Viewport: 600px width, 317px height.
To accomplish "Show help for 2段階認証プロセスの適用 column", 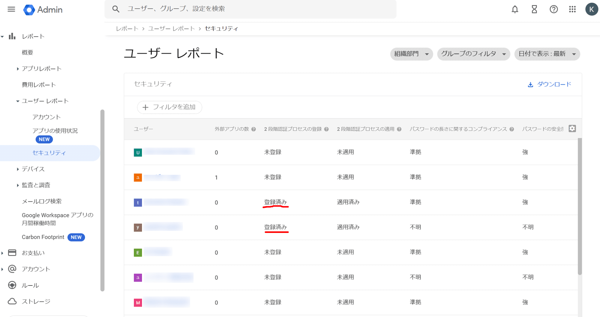I will click(x=399, y=129).
